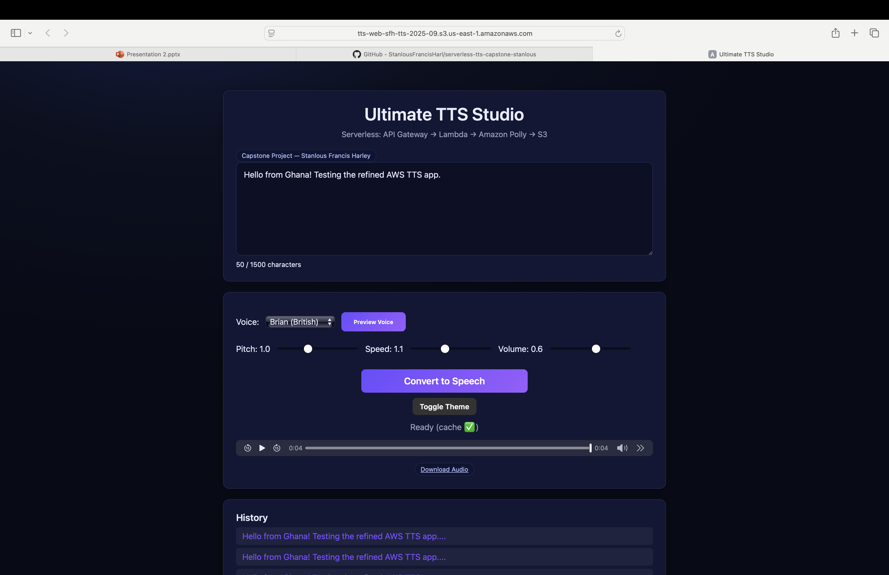Click the Ultimate TTS Studio heading
This screenshot has height=575, width=889.
point(444,114)
